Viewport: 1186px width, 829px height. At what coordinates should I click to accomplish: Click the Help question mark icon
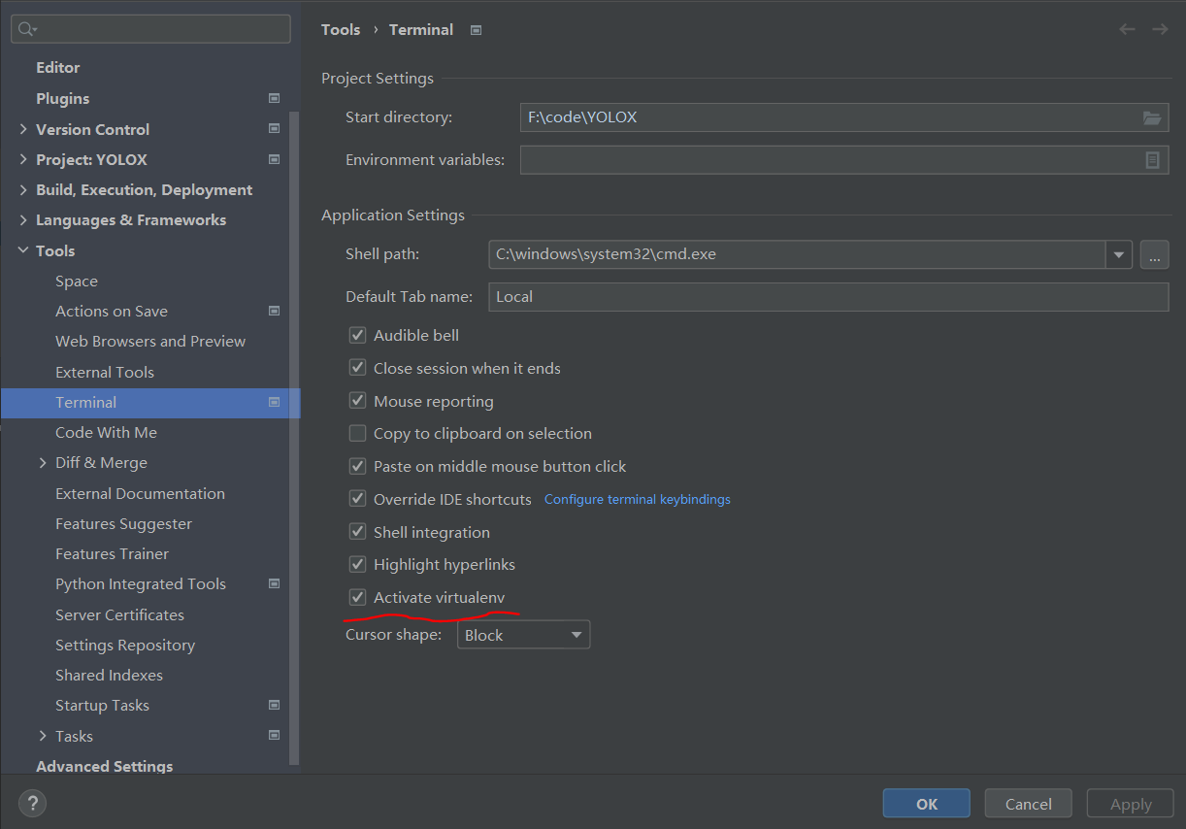point(32,803)
